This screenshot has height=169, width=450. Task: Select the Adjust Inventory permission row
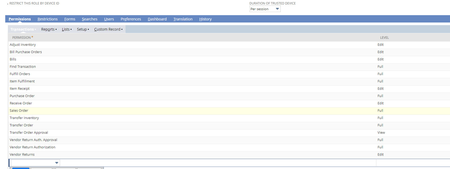click(229, 45)
